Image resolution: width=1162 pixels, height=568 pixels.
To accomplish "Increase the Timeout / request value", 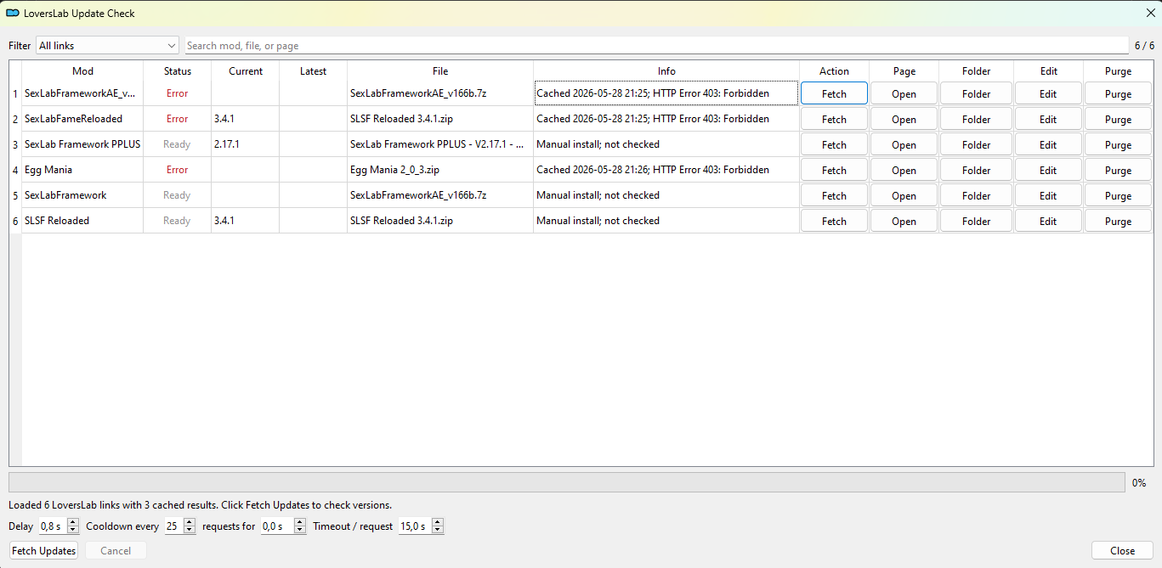I will 438,522.
